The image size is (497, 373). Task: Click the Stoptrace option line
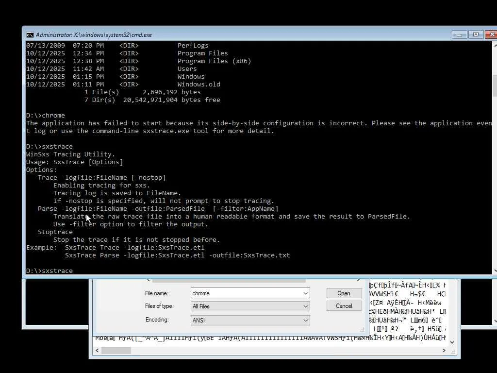pyautogui.click(x=55, y=232)
